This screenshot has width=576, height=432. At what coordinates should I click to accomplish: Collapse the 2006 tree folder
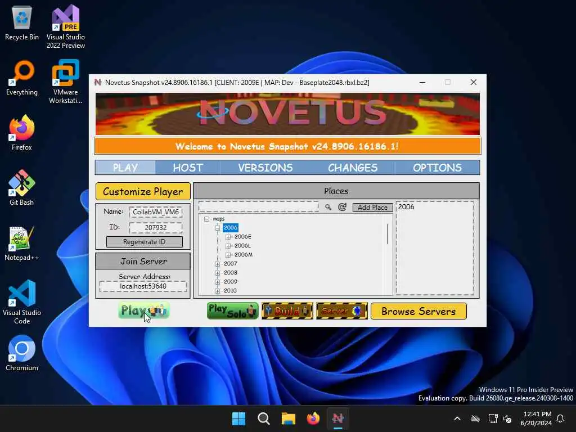pos(218,228)
